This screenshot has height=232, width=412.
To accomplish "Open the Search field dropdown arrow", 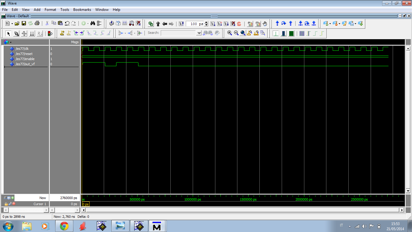I will [199, 33].
